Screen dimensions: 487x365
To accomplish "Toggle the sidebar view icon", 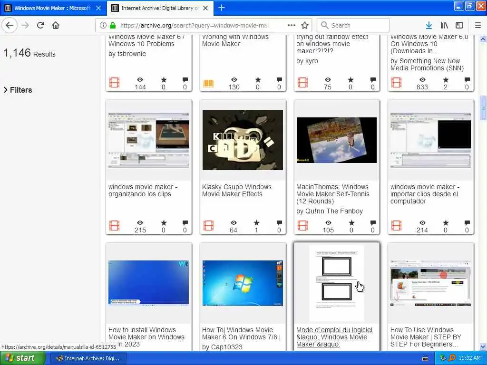I will pos(459,26).
